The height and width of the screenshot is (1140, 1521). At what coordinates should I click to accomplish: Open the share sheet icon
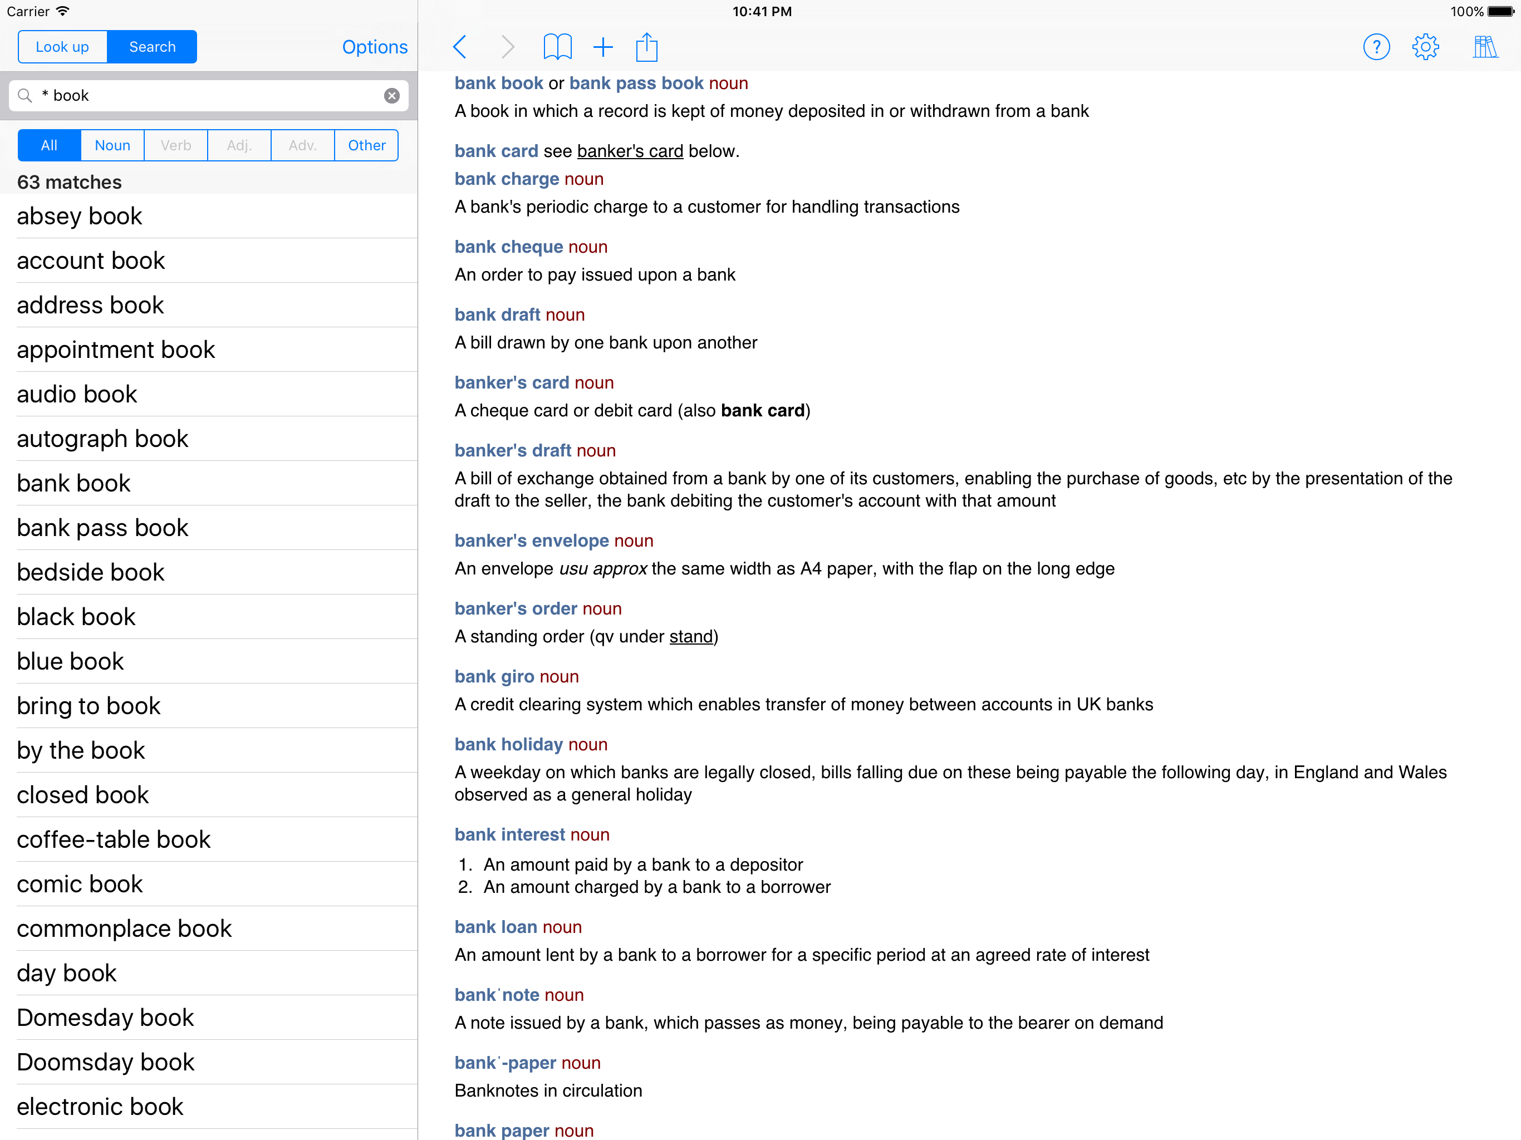(x=646, y=47)
